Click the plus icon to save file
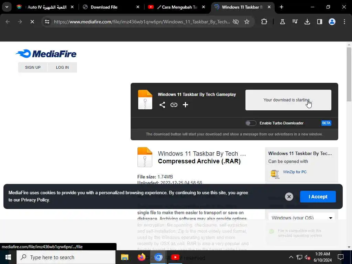Screen dimensions: 352x264 (x=185, y=105)
